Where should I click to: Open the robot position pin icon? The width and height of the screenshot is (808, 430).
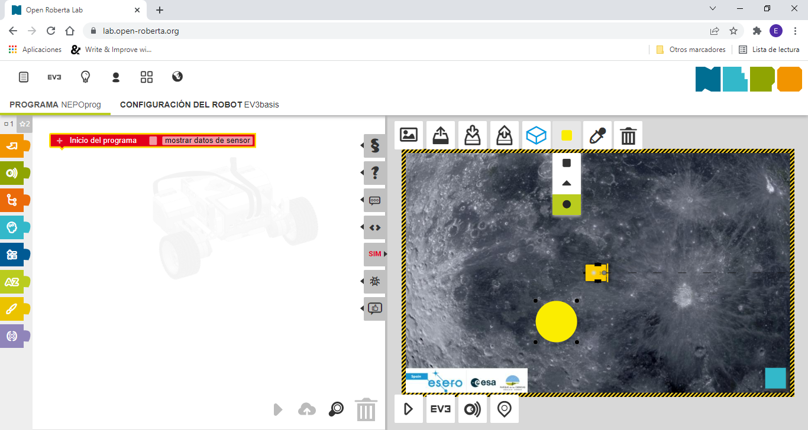pos(504,409)
